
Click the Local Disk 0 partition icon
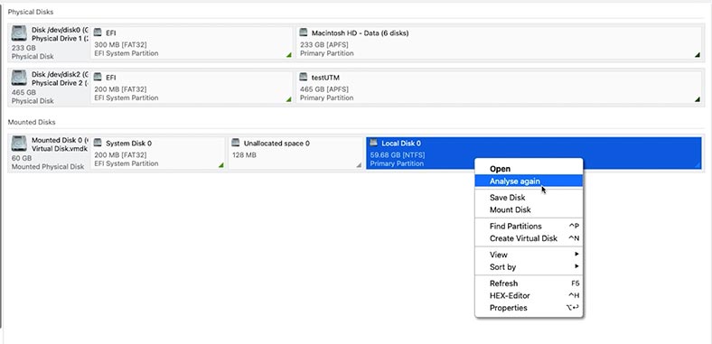pyautogui.click(x=373, y=143)
